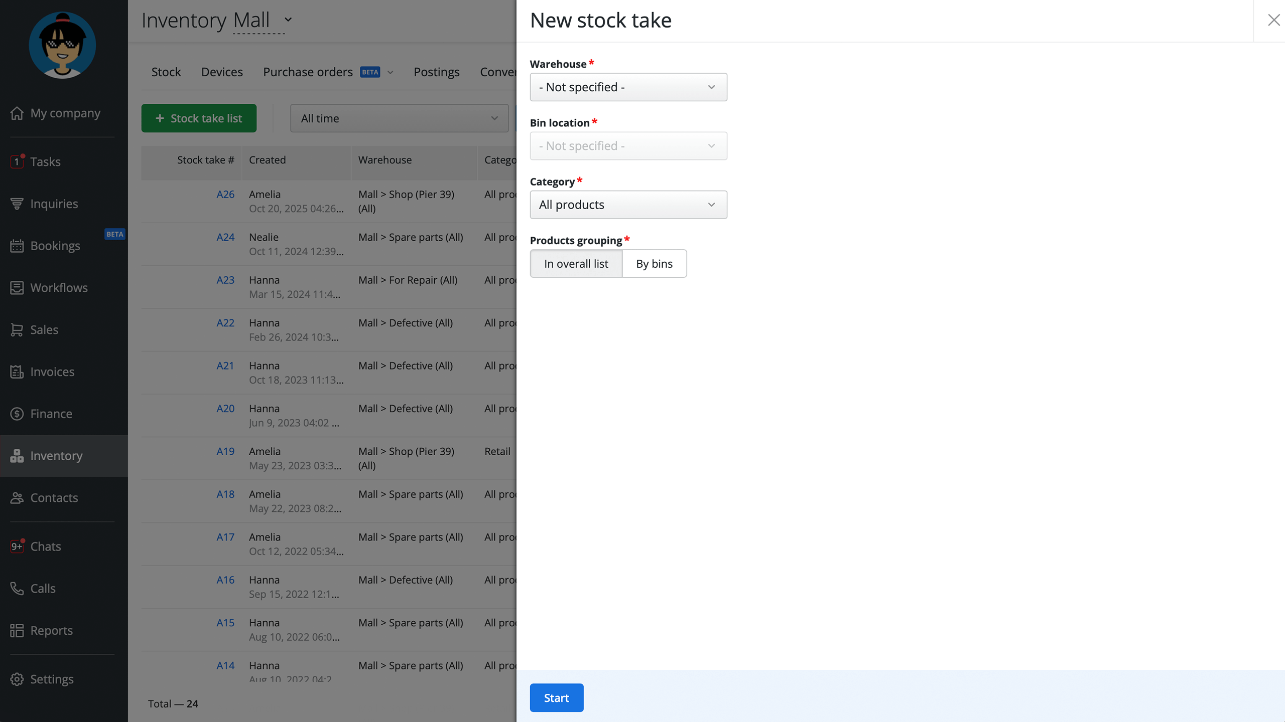Click the Calls phone icon
This screenshot has height=722, width=1285.
[x=17, y=588]
